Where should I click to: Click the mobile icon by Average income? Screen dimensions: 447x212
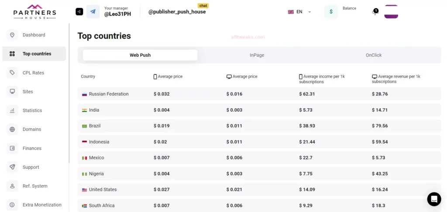point(301,77)
